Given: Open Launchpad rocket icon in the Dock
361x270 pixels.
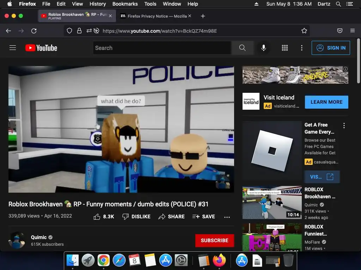Looking at the screenshot, I should (x=88, y=261).
